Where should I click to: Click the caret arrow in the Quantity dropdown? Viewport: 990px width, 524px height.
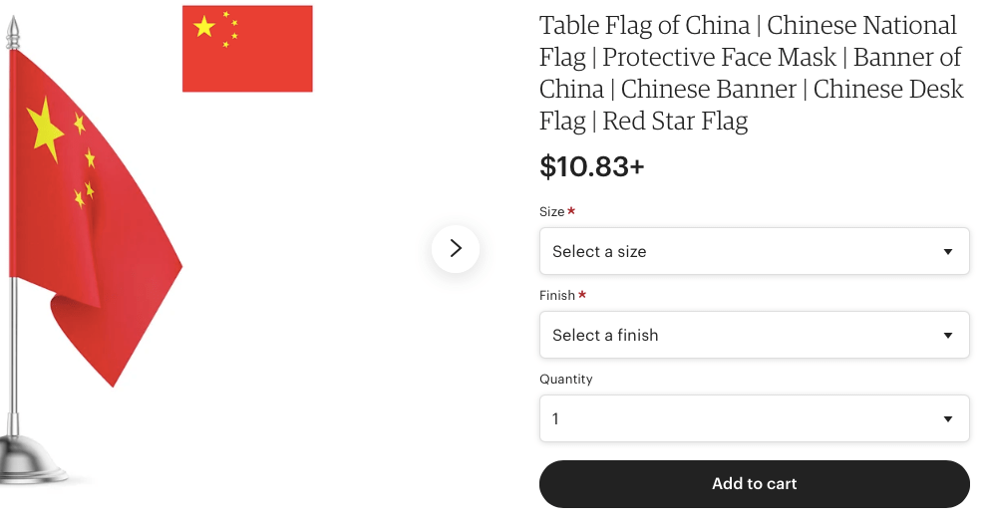948,419
